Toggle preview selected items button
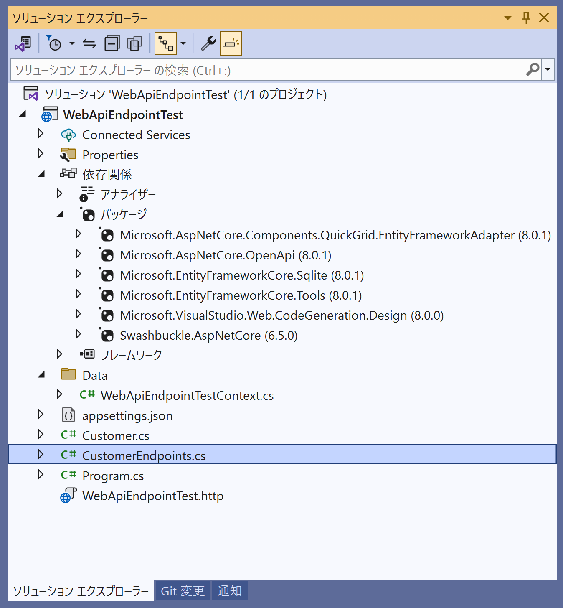 click(231, 43)
